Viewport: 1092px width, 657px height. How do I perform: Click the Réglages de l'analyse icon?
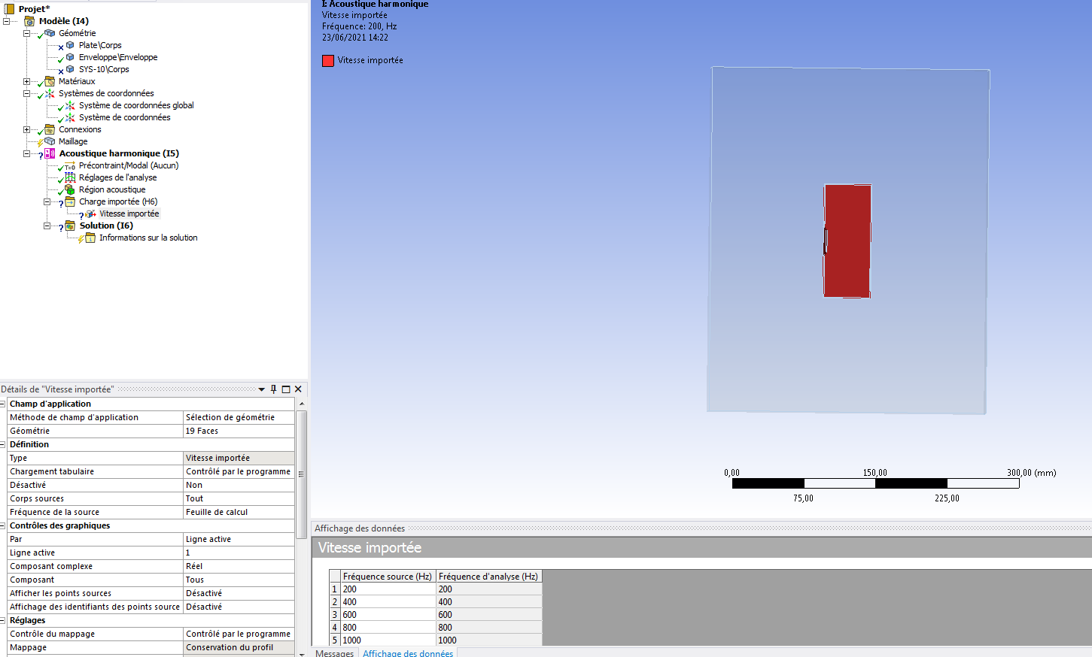tap(70, 177)
